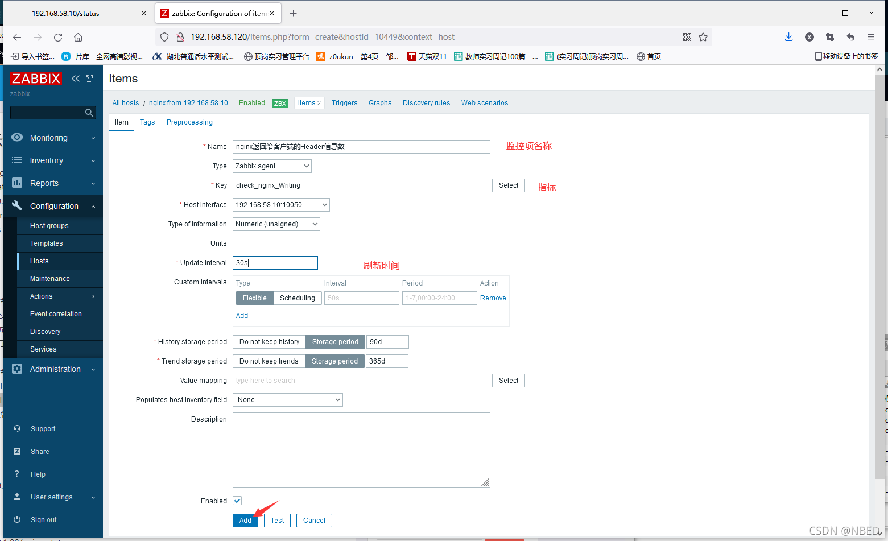The height and width of the screenshot is (541, 888).
Task: Click the Remove custom interval link
Action: [493, 298]
